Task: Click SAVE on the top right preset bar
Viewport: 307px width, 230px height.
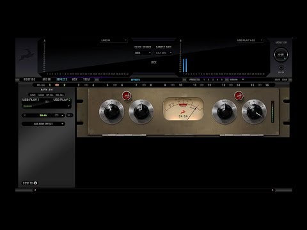Action: point(278,80)
